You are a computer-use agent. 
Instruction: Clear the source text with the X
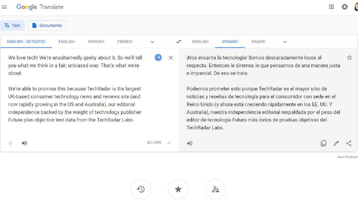tap(171, 58)
